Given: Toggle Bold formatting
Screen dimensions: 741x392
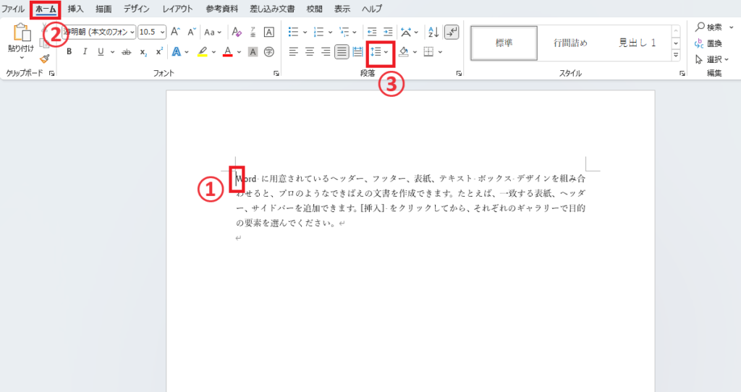Looking at the screenshot, I should [x=69, y=51].
